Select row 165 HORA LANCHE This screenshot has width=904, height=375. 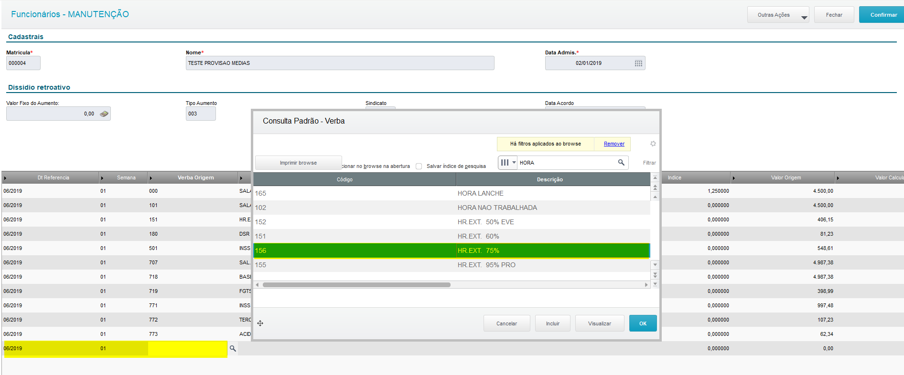click(x=452, y=193)
